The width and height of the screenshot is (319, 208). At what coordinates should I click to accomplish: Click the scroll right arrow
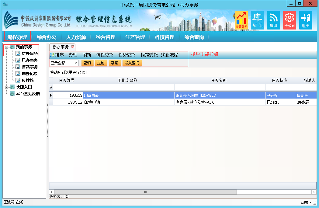314,192
